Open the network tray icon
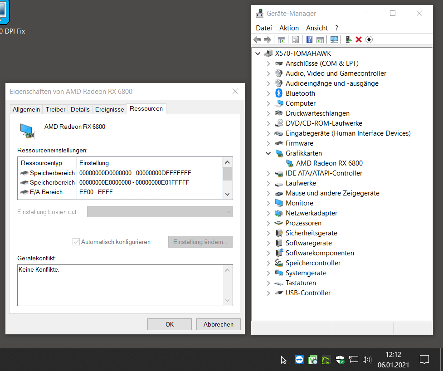 click(353, 360)
